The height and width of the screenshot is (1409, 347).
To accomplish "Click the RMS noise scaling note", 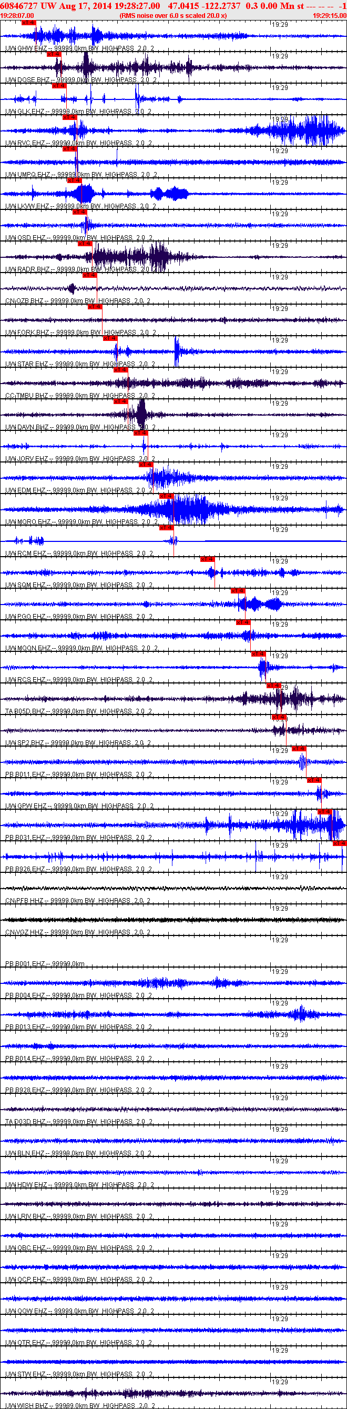I will pos(173,16).
